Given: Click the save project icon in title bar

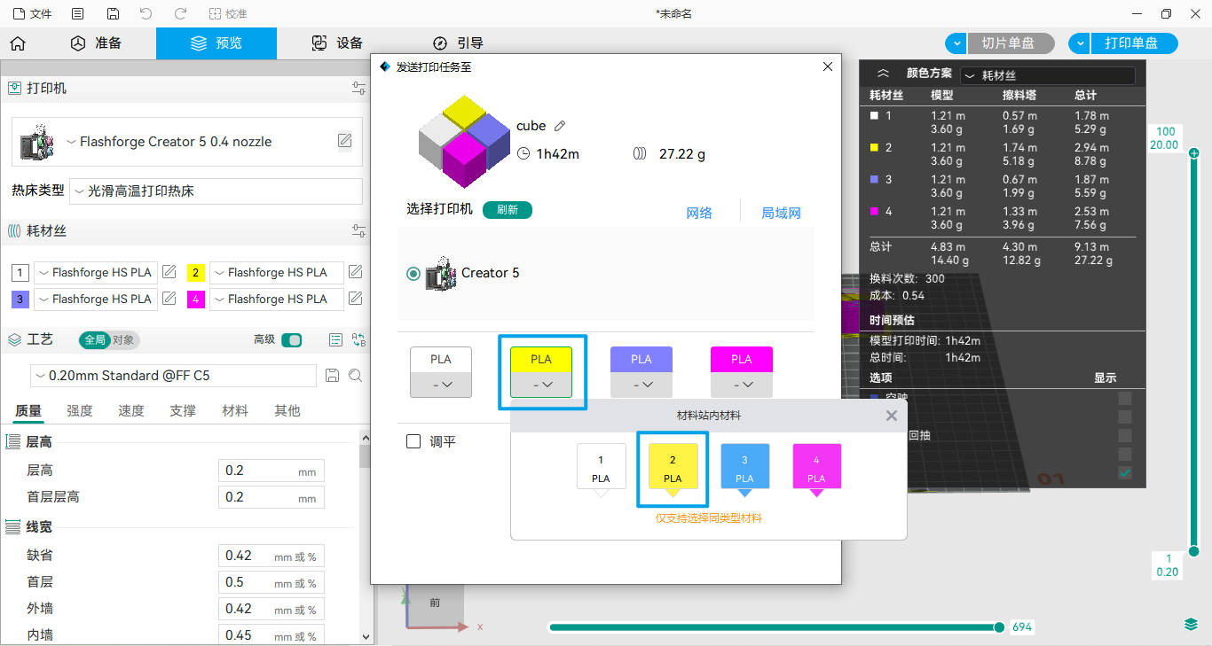Looking at the screenshot, I should point(113,13).
